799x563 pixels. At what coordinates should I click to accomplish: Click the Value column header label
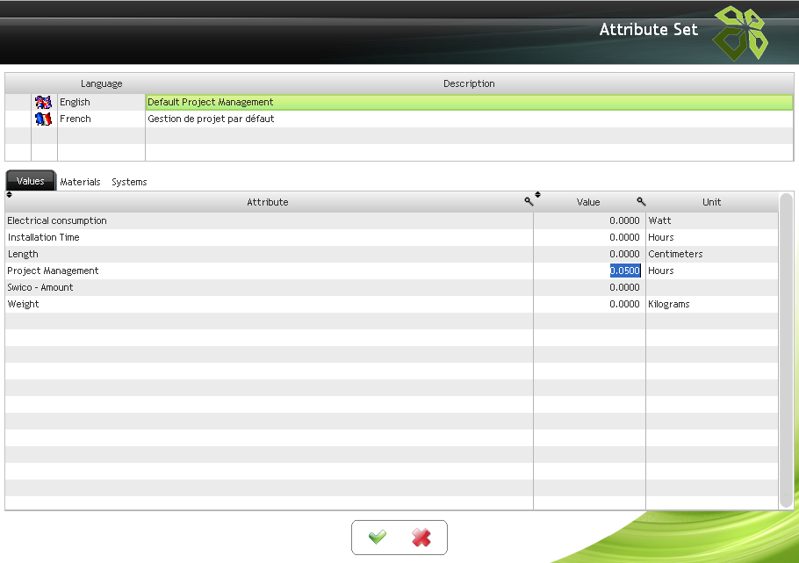[x=588, y=203]
